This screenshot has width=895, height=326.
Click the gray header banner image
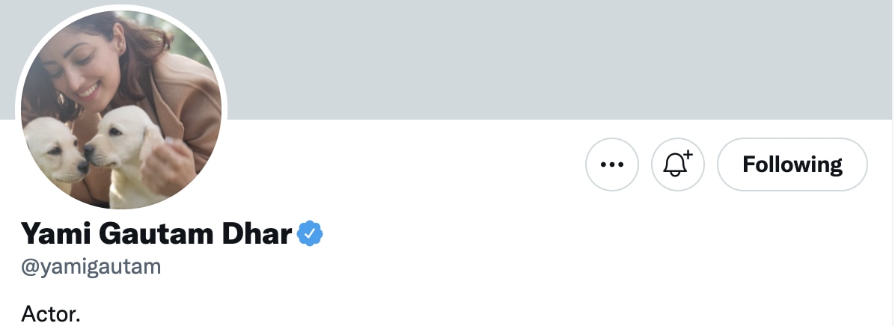524,60
